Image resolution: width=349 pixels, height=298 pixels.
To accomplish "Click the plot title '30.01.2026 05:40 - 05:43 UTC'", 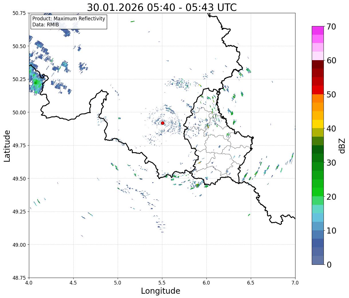I will pos(162,7).
